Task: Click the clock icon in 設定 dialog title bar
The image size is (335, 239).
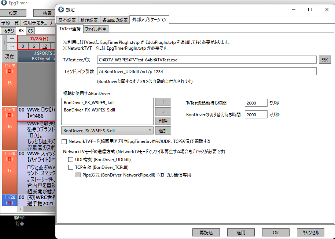Action: 61,10
